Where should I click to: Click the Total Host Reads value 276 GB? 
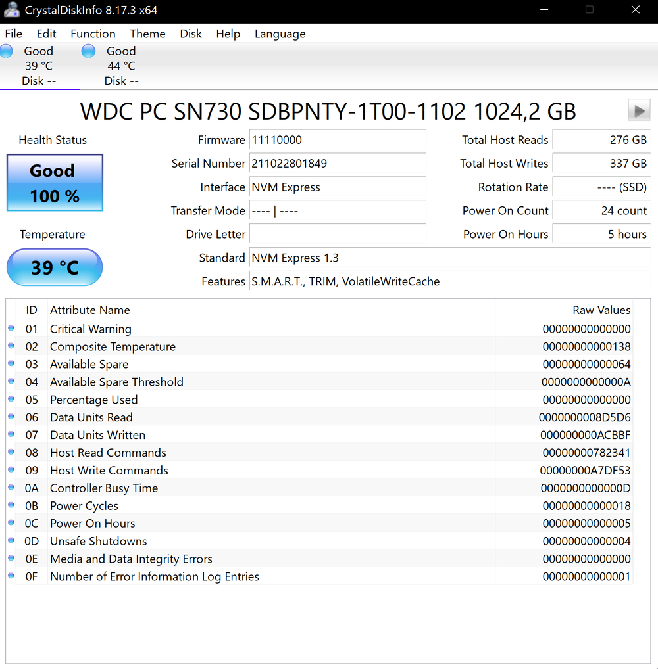(x=601, y=139)
